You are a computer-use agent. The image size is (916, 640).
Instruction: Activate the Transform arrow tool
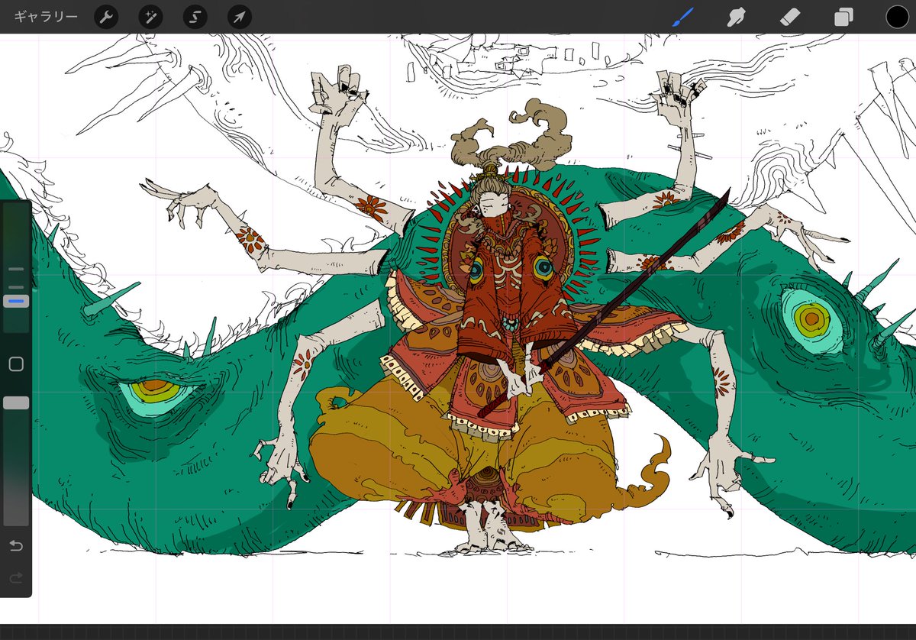click(x=240, y=17)
